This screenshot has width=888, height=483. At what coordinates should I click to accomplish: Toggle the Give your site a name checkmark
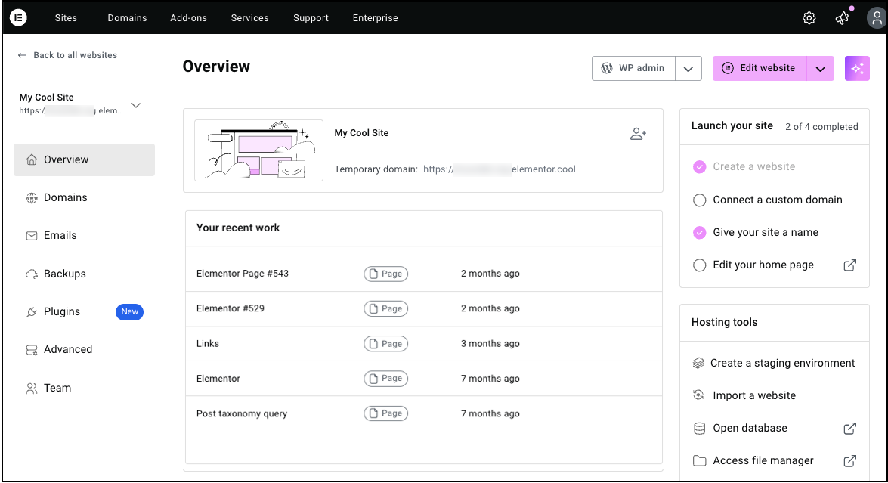click(699, 233)
